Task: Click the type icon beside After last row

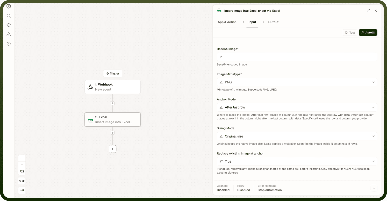Action: point(221,107)
